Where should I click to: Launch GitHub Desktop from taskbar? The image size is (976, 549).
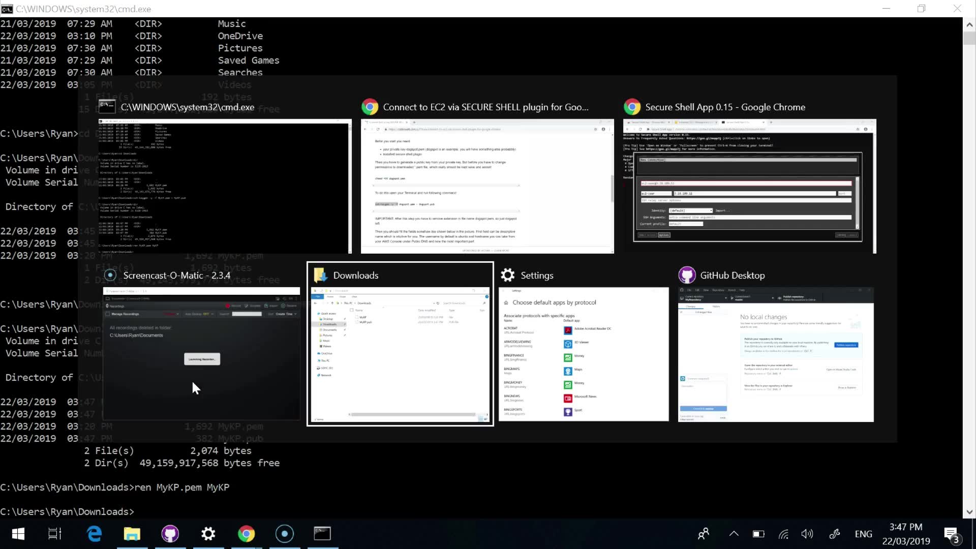[170, 534]
